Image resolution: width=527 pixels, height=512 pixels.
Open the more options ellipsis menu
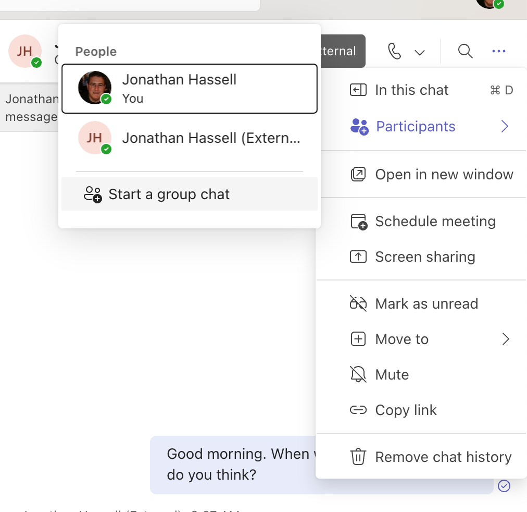[x=499, y=51]
